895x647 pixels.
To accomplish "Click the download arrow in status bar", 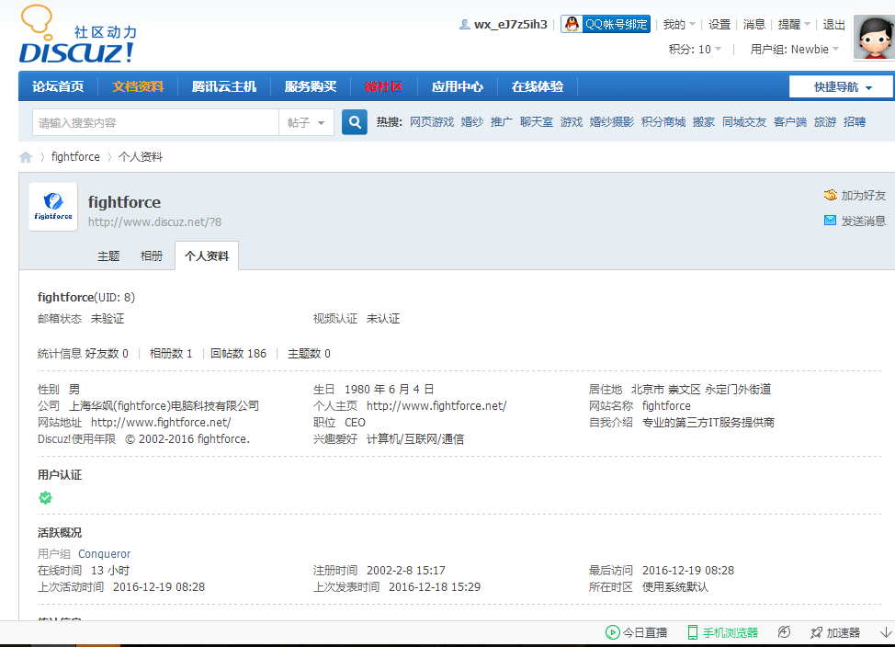I will coord(886,632).
